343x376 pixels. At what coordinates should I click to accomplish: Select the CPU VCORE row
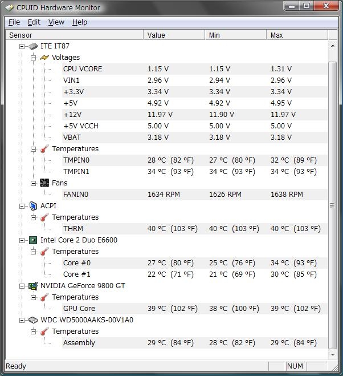[195, 69]
